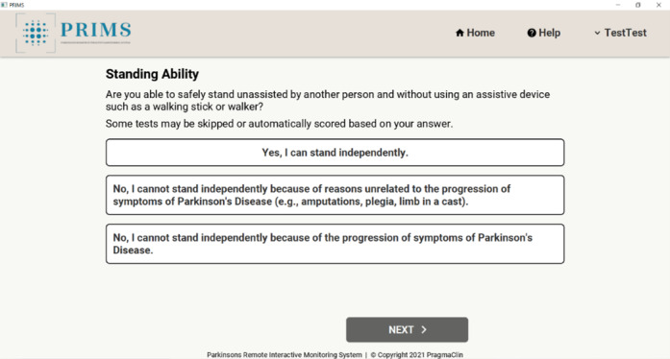Click the chevron beside TestTest
670x359 pixels.
597,33
